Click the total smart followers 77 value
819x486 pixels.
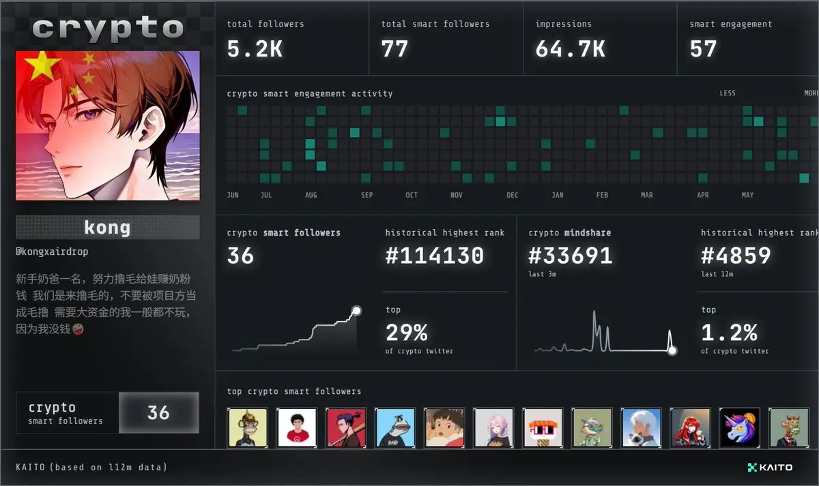tap(394, 49)
